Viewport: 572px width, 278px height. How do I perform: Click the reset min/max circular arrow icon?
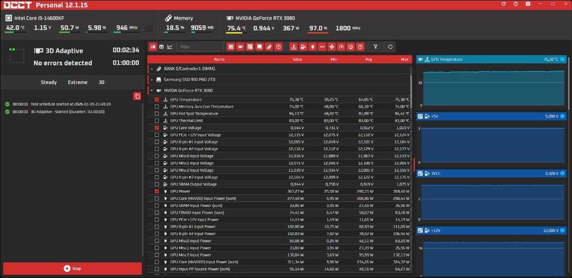pos(390,47)
